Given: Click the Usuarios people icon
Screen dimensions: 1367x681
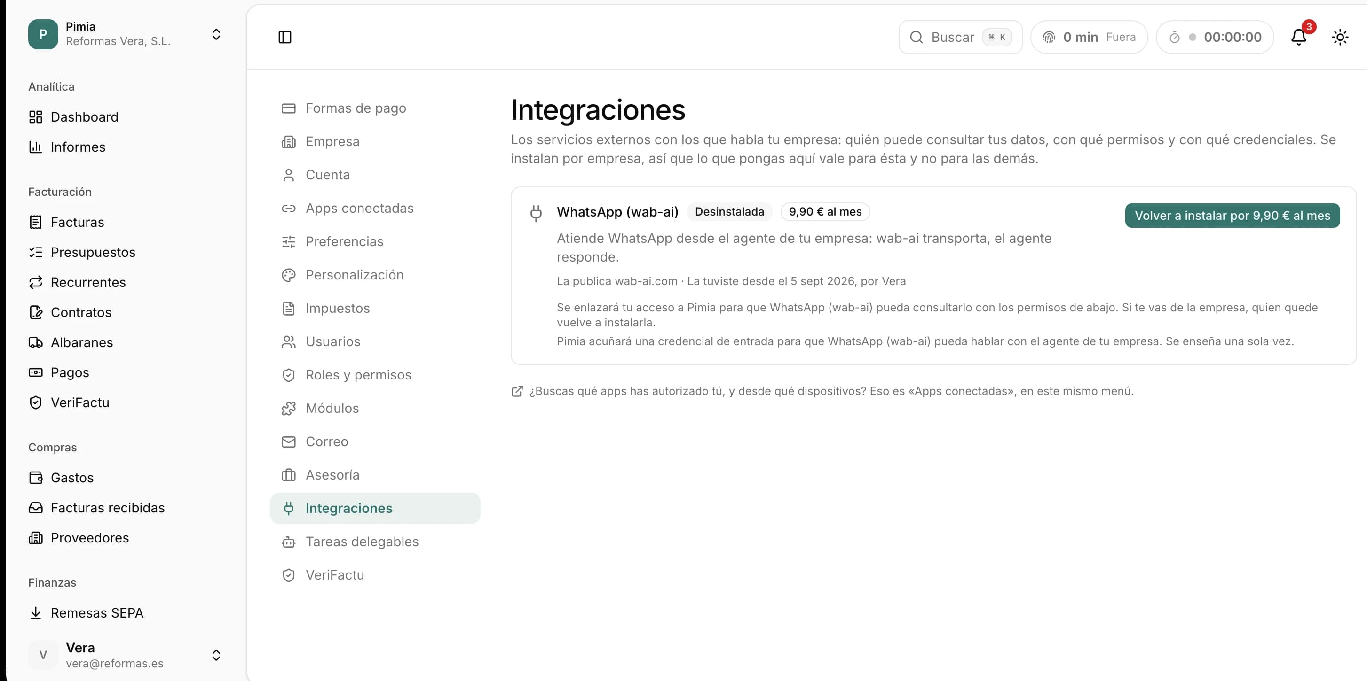Looking at the screenshot, I should 289,342.
